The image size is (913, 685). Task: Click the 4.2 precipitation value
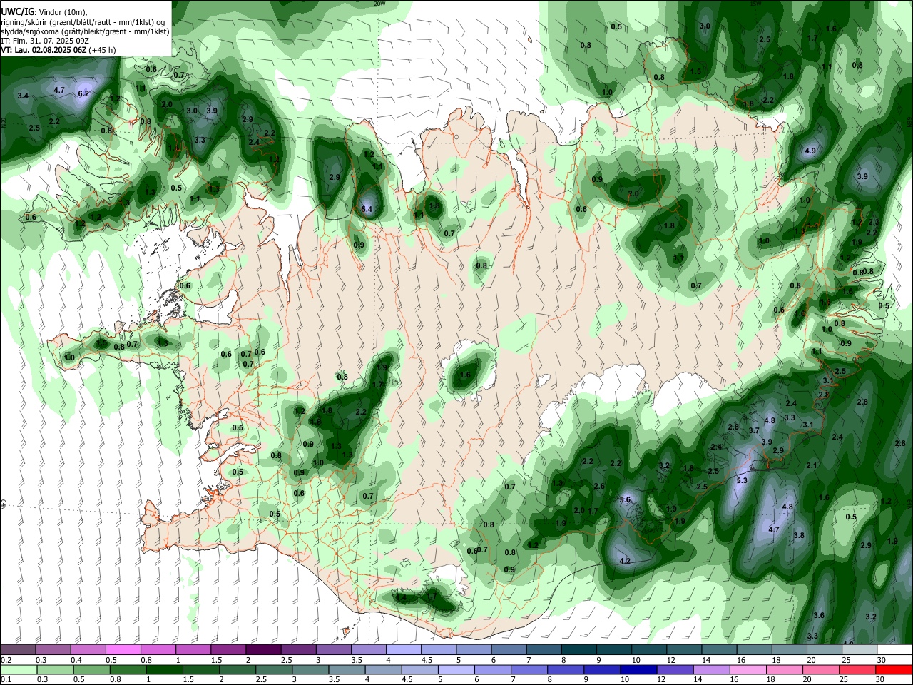click(625, 561)
